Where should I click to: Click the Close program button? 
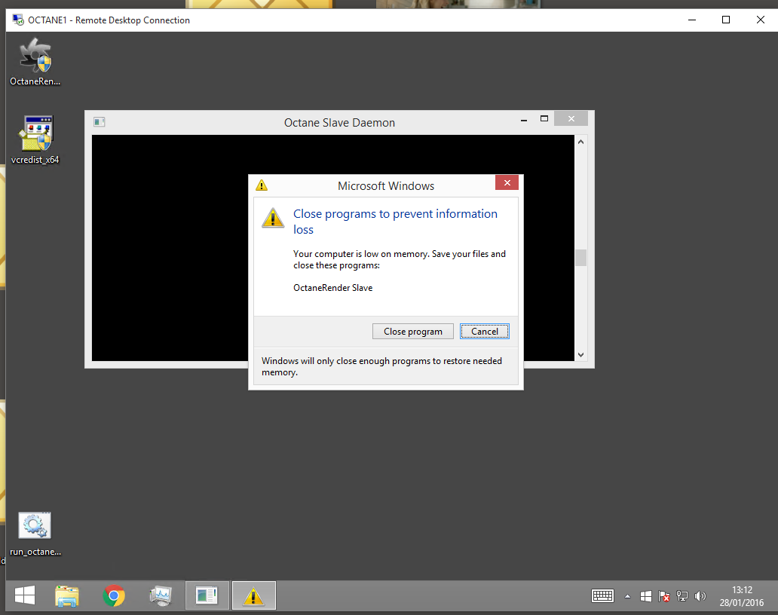click(413, 332)
